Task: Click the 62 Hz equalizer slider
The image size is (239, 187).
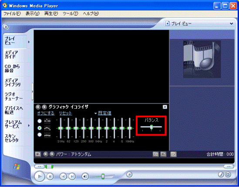Action: click(x=68, y=128)
